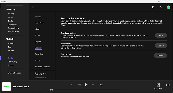The height and width of the screenshot is (93, 173).
Task: Click the 0:00 elapsed time label
Action: 52,90
